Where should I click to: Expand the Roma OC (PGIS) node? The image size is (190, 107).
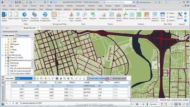(x=6, y=58)
